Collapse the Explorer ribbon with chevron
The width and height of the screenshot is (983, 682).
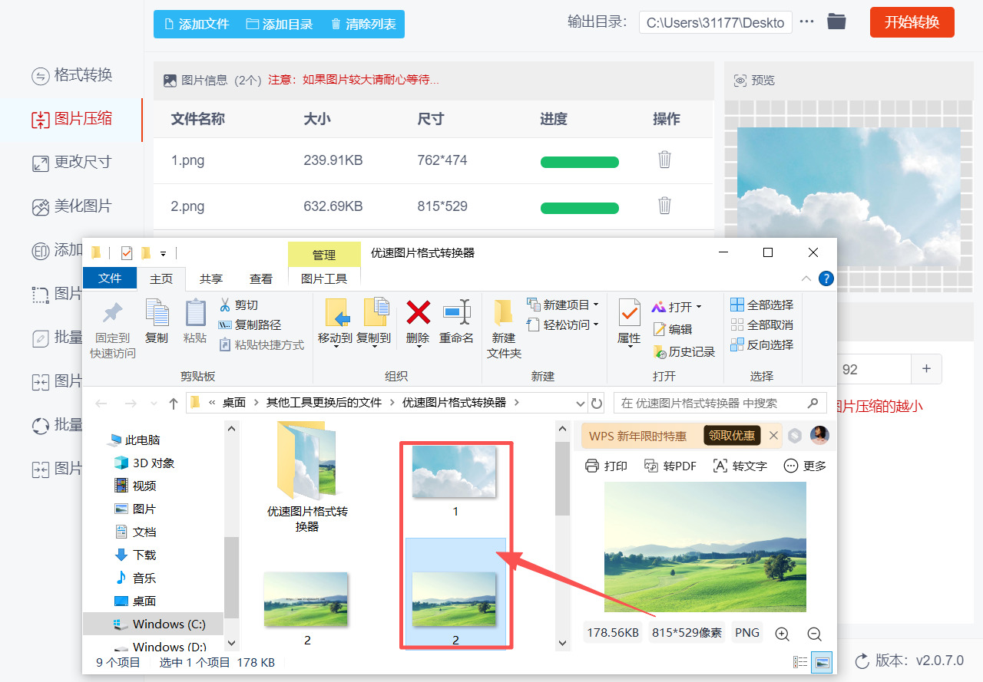[806, 278]
